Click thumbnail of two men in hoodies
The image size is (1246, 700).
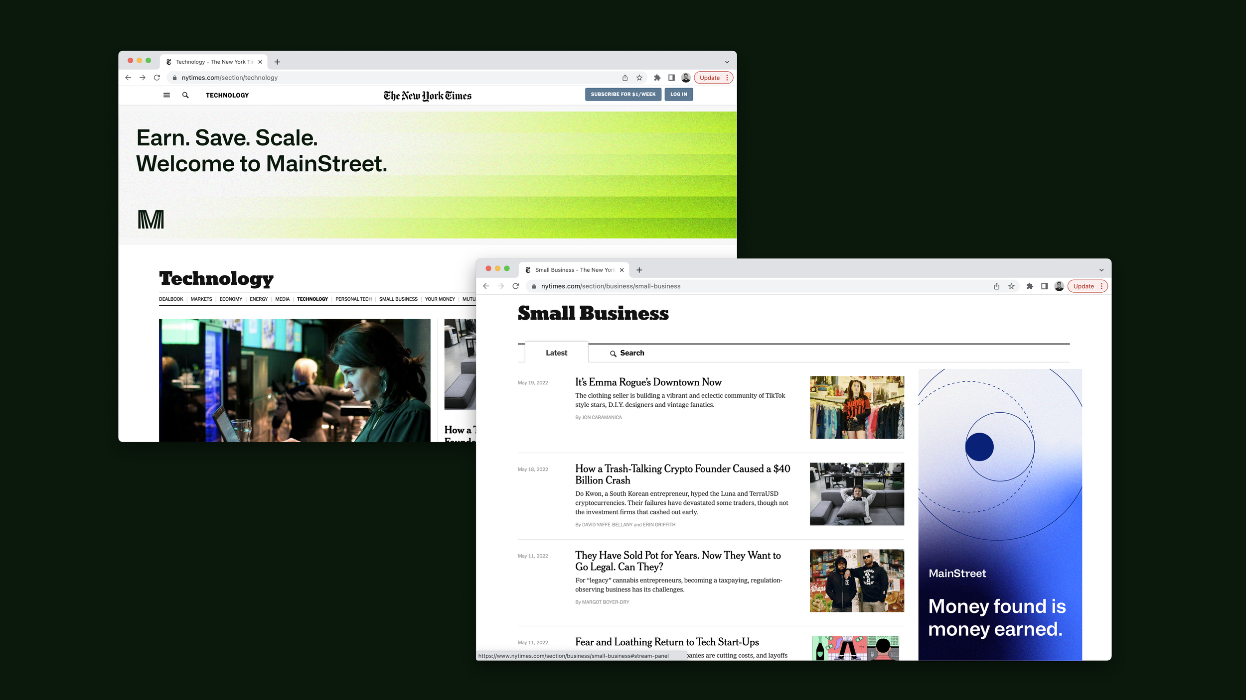tap(857, 581)
